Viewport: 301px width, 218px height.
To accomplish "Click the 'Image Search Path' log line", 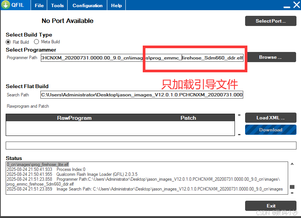I will 145,189.
